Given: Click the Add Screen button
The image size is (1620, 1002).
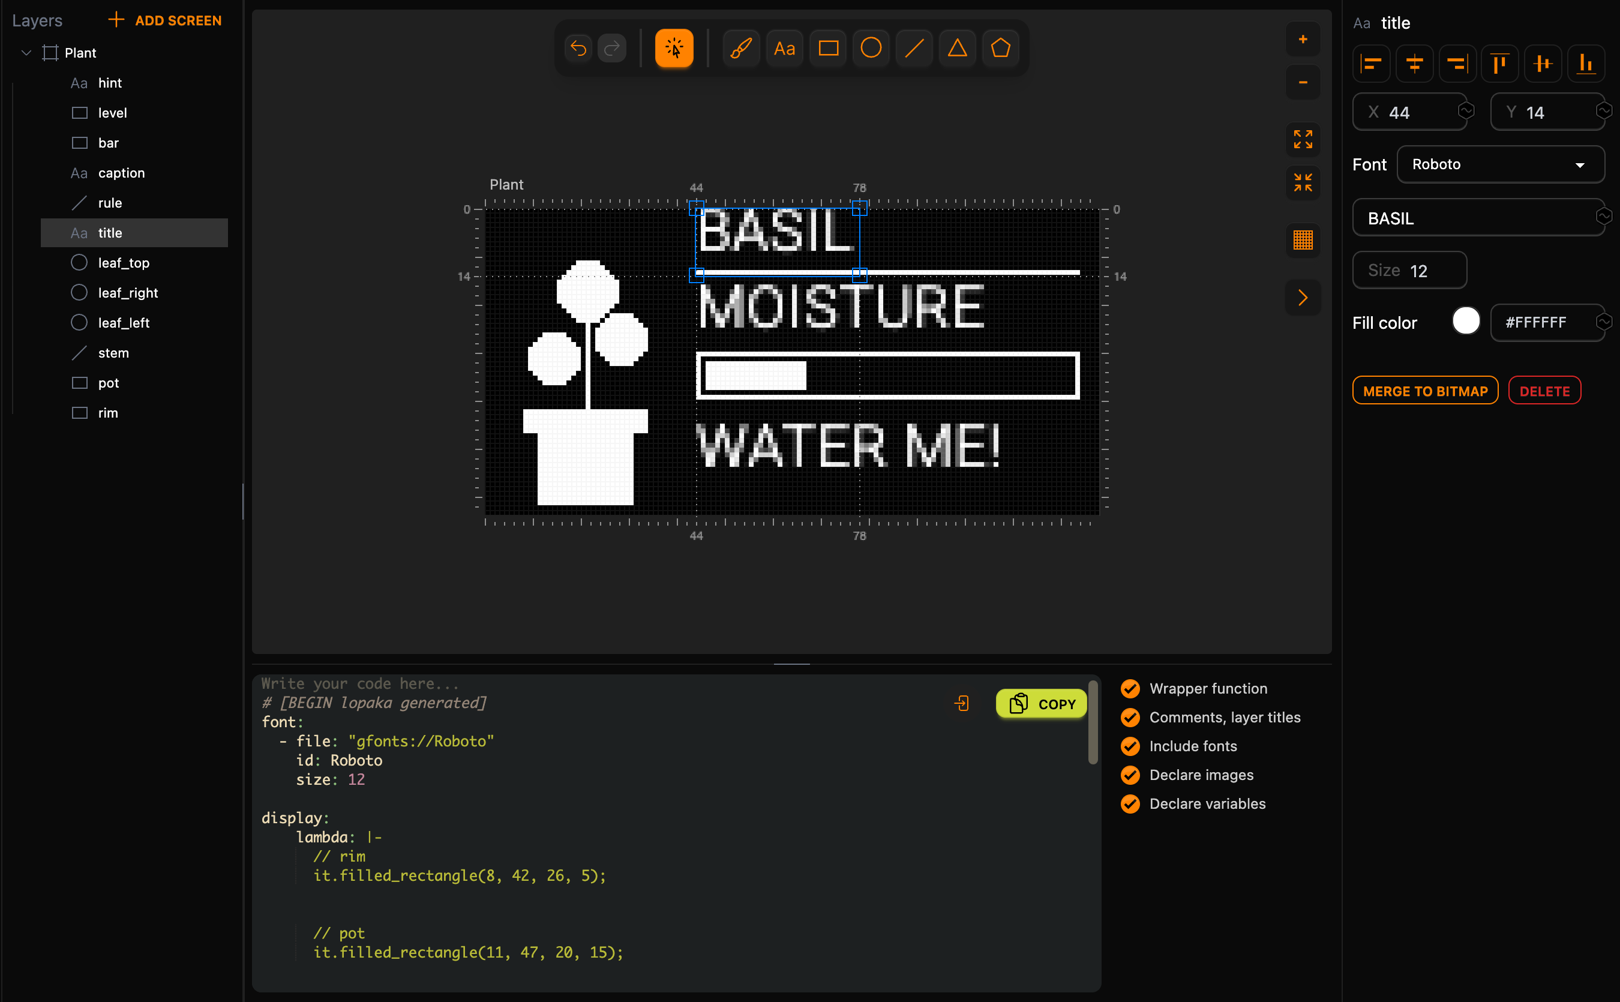Looking at the screenshot, I should point(165,20).
